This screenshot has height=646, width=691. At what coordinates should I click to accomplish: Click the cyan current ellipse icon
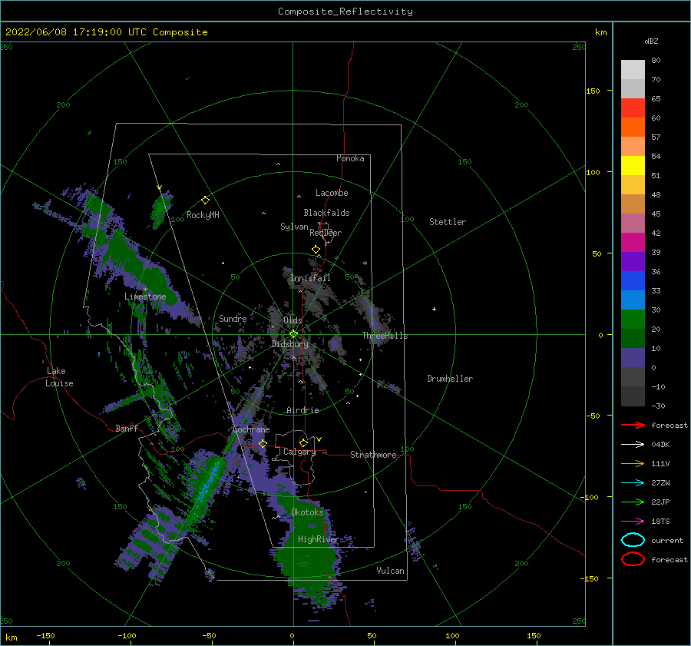click(x=633, y=540)
